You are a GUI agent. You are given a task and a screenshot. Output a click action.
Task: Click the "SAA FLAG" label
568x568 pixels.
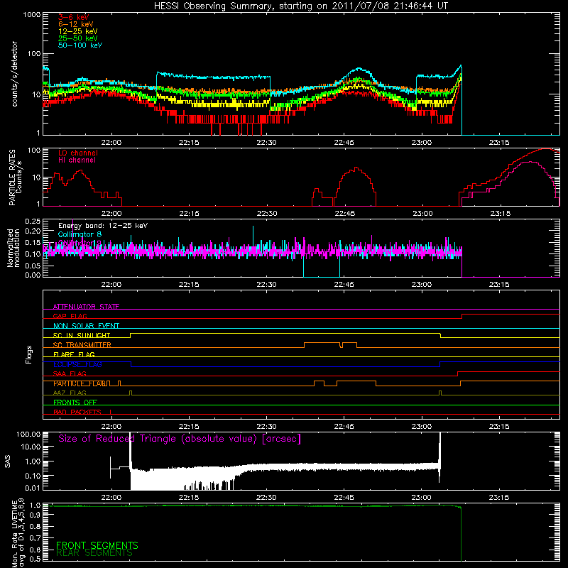tap(70, 373)
